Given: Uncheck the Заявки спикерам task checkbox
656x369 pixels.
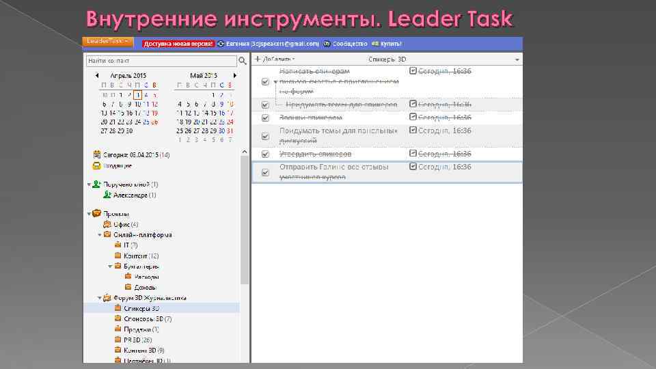Looking at the screenshot, I should pyautogui.click(x=265, y=118).
